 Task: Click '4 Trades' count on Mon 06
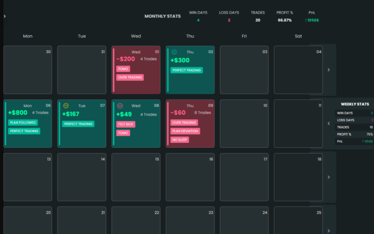(40, 113)
